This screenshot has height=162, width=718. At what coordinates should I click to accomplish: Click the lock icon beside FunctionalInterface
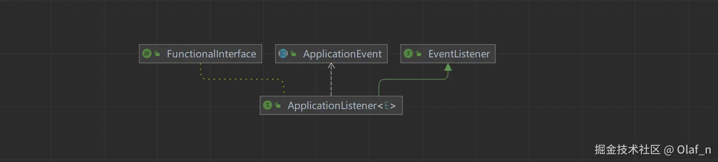click(157, 54)
